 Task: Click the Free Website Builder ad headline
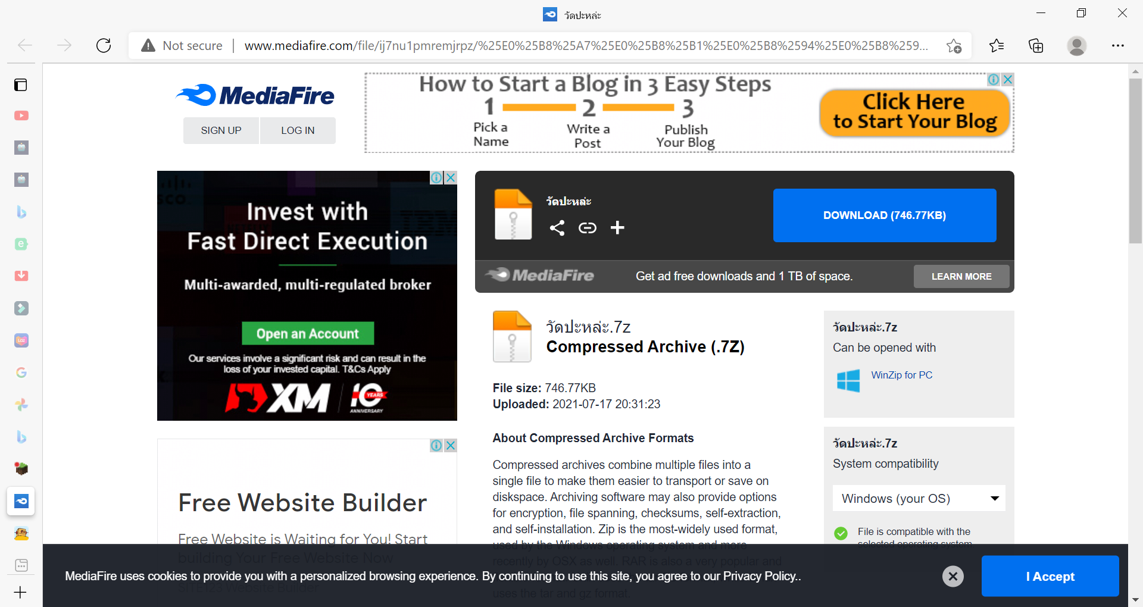pyautogui.click(x=302, y=503)
